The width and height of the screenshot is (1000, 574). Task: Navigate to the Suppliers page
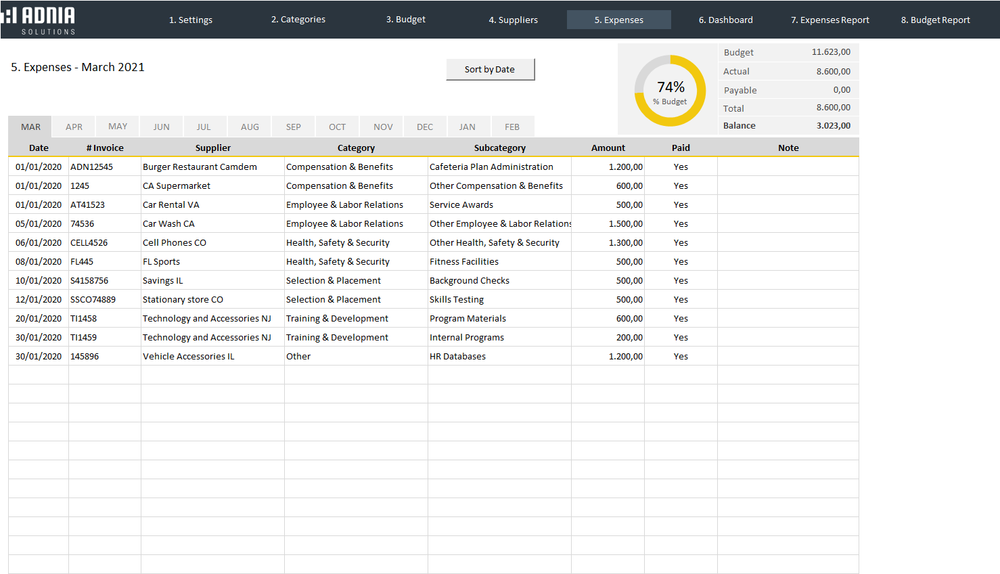coord(514,20)
